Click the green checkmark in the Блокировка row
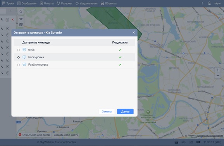The width and height of the screenshot is (224, 146). click(x=120, y=57)
